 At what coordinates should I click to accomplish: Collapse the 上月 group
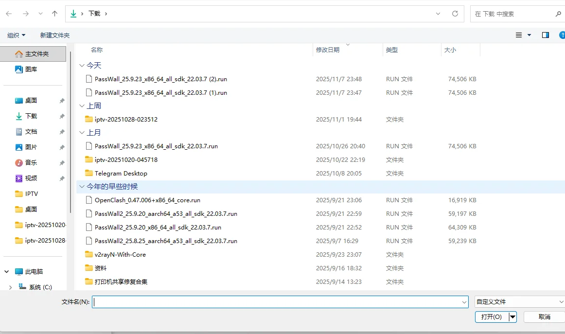click(82, 132)
